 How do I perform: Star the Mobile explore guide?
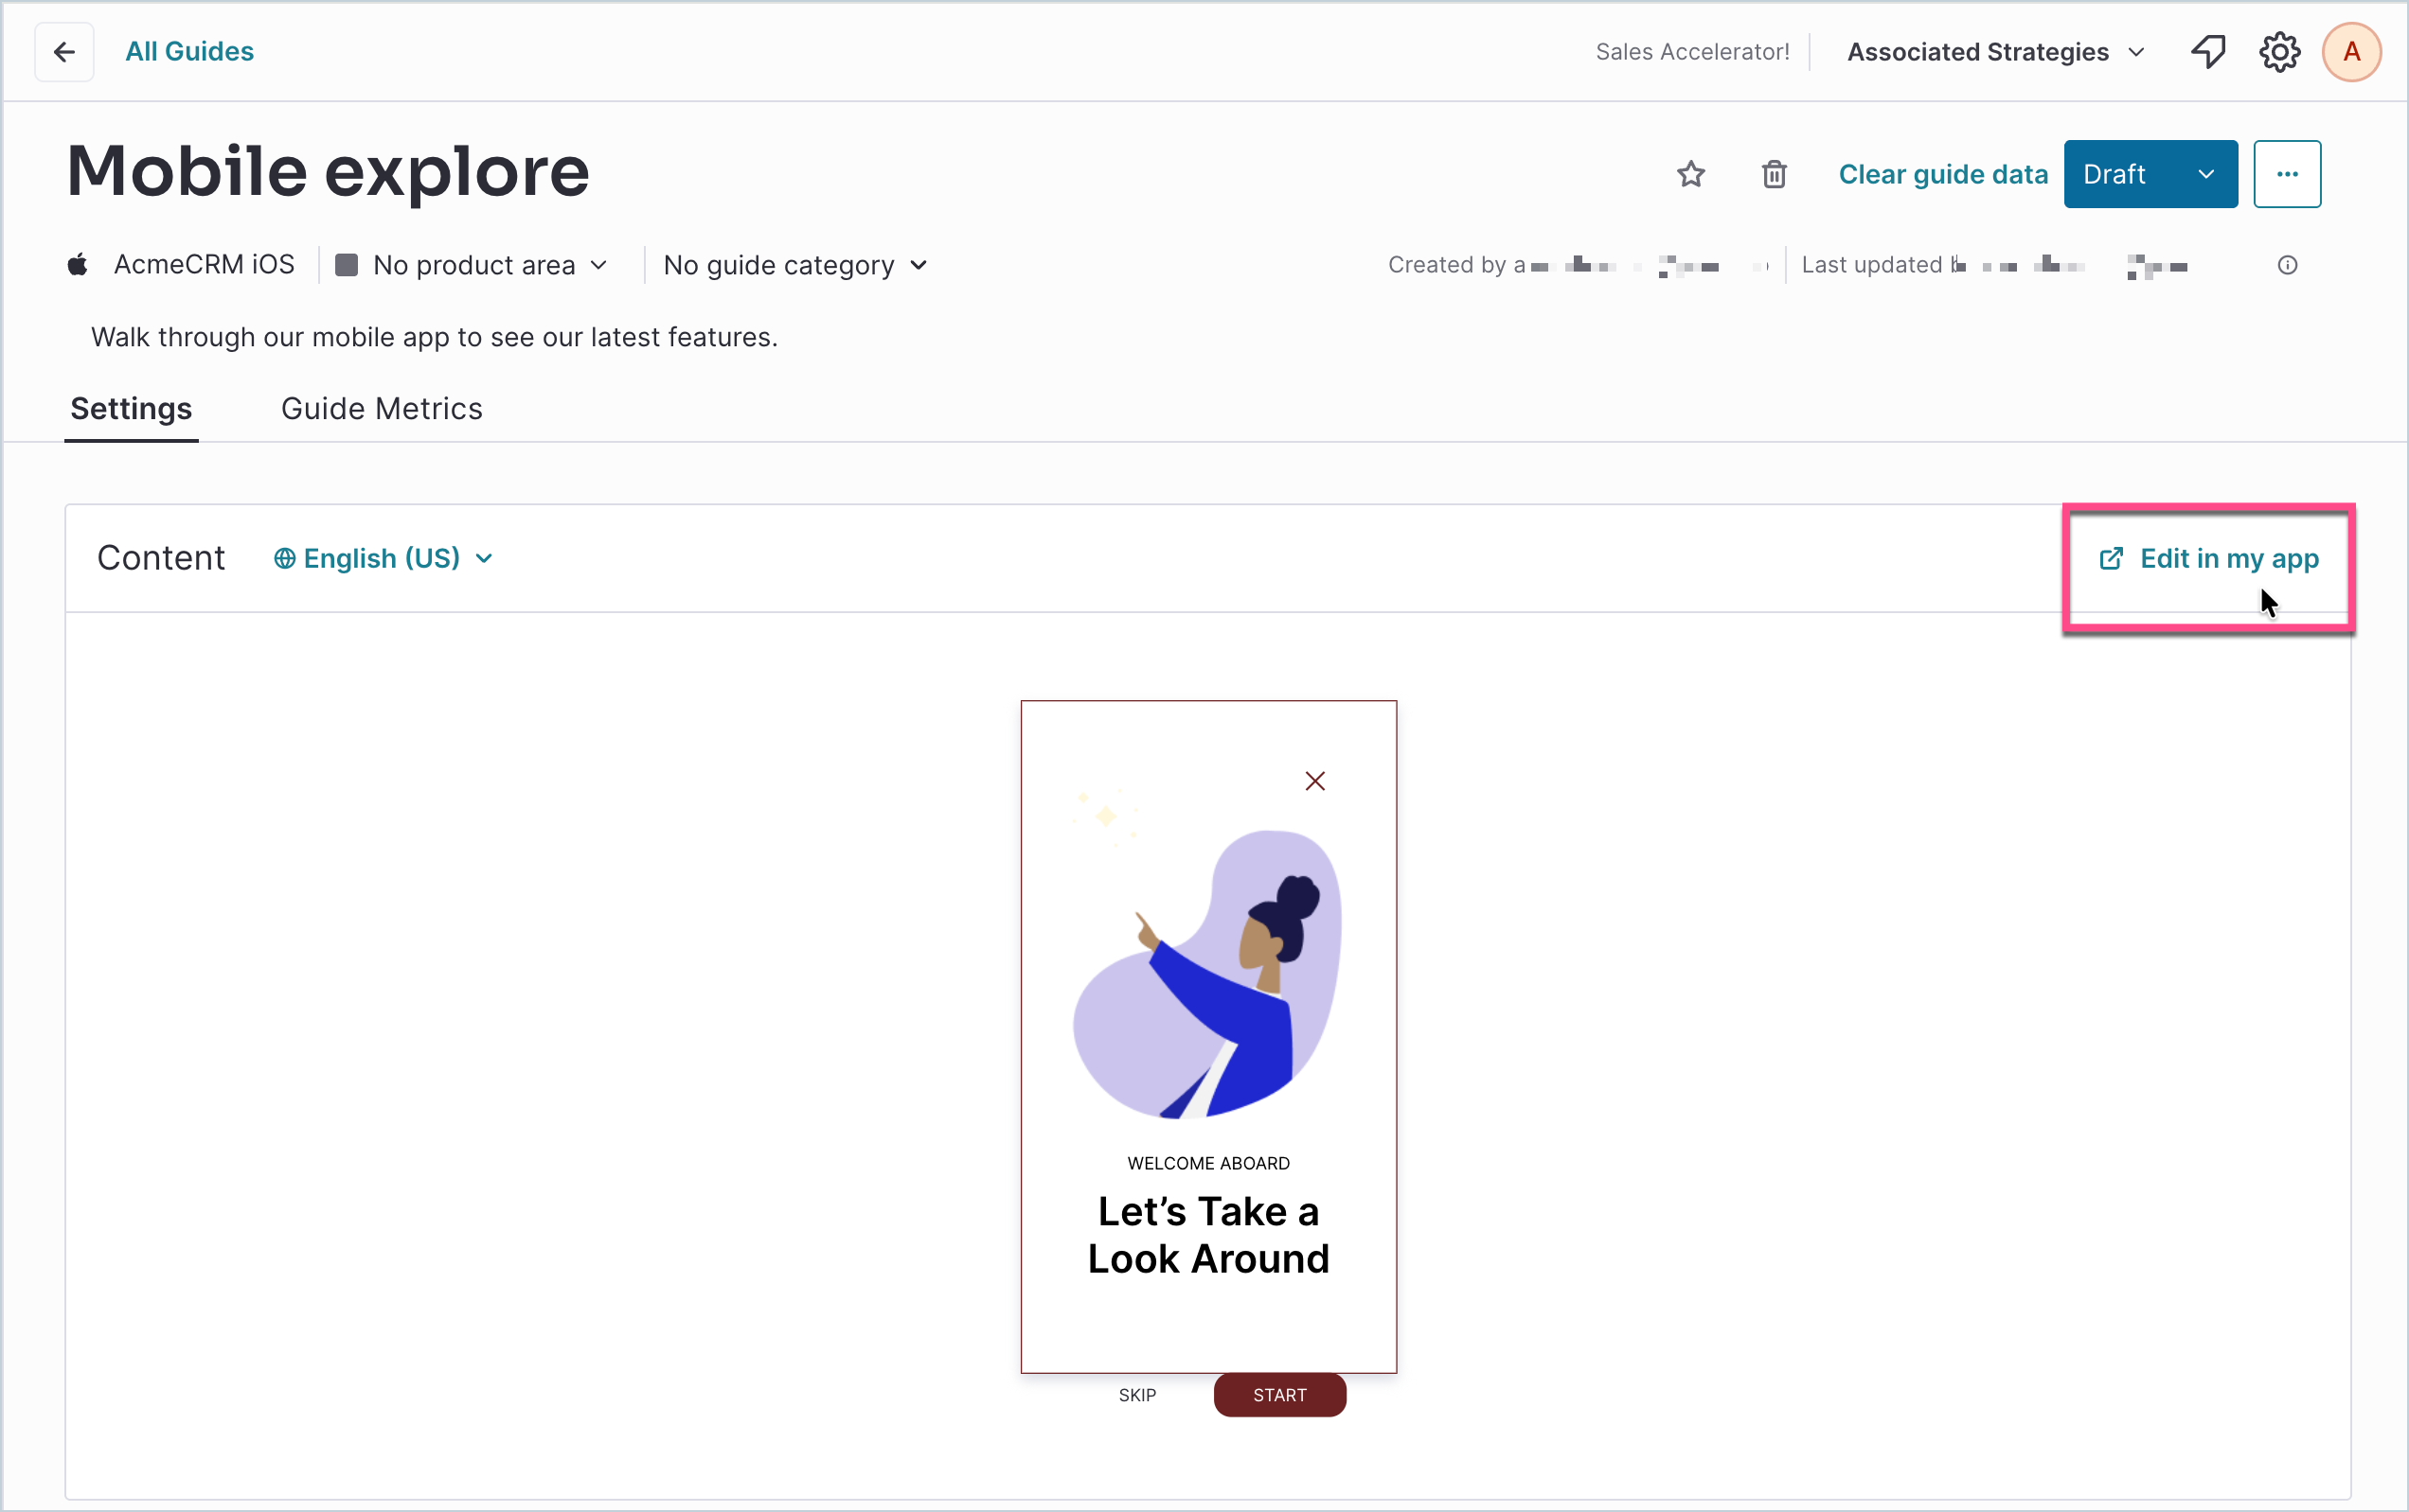point(1690,174)
